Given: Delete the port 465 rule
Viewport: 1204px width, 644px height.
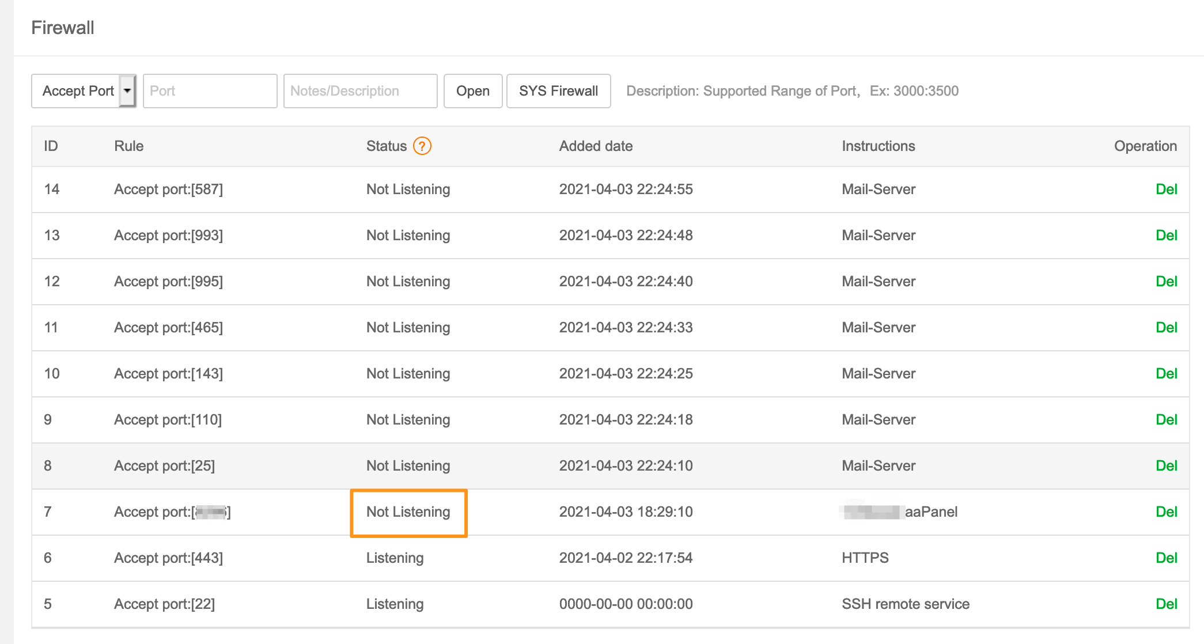Looking at the screenshot, I should click(1165, 328).
